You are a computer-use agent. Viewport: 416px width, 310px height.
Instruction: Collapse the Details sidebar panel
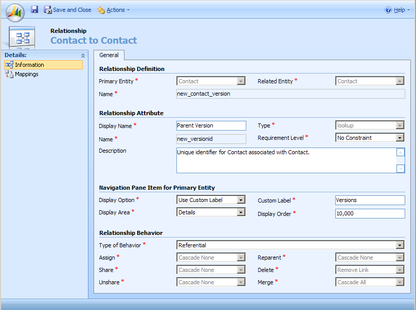(83, 55)
